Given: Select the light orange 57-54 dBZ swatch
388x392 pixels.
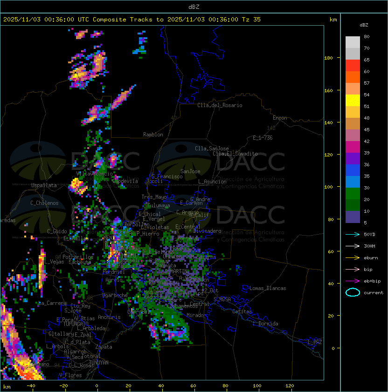Looking at the screenshot, I should [x=353, y=89].
